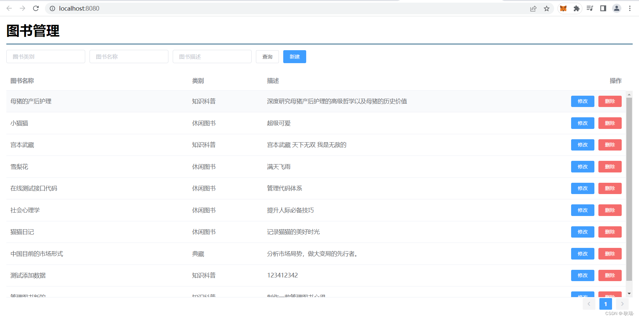Remove the 社会心理学 row
639x319 pixels.
point(610,210)
